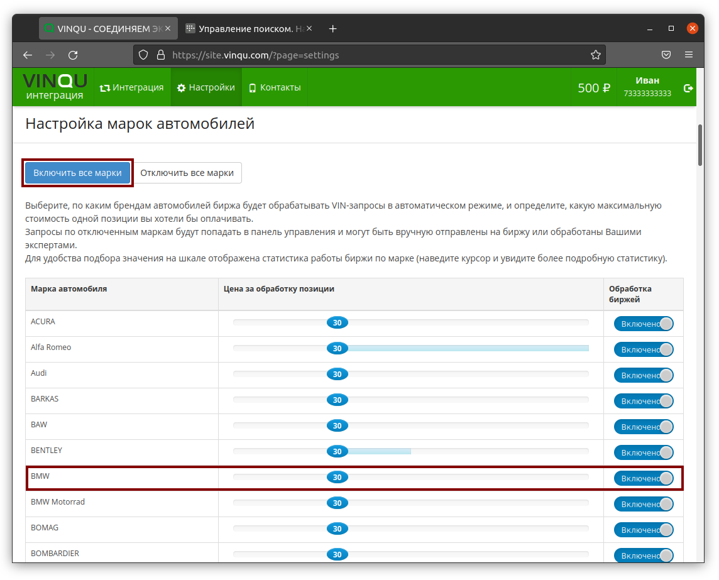The width and height of the screenshot is (719, 580).
Task: Click the BAW price slider handle
Action: pos(338,425)
